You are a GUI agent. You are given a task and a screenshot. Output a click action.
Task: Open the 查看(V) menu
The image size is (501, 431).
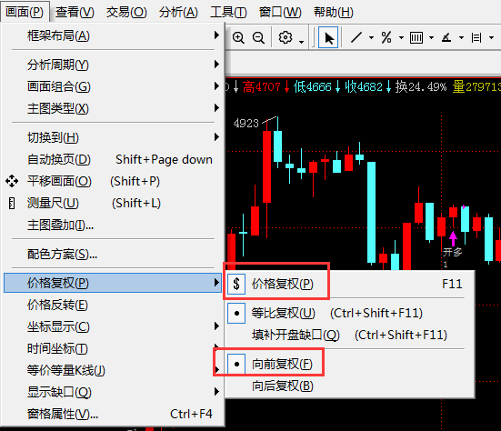pyautogui.click(x=75, y=12)
